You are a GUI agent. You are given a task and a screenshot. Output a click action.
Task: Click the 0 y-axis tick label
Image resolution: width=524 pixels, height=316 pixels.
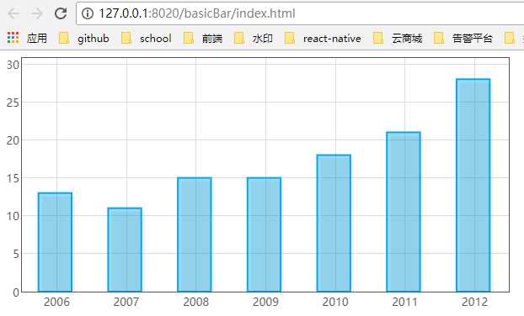[x=16, y=292]
